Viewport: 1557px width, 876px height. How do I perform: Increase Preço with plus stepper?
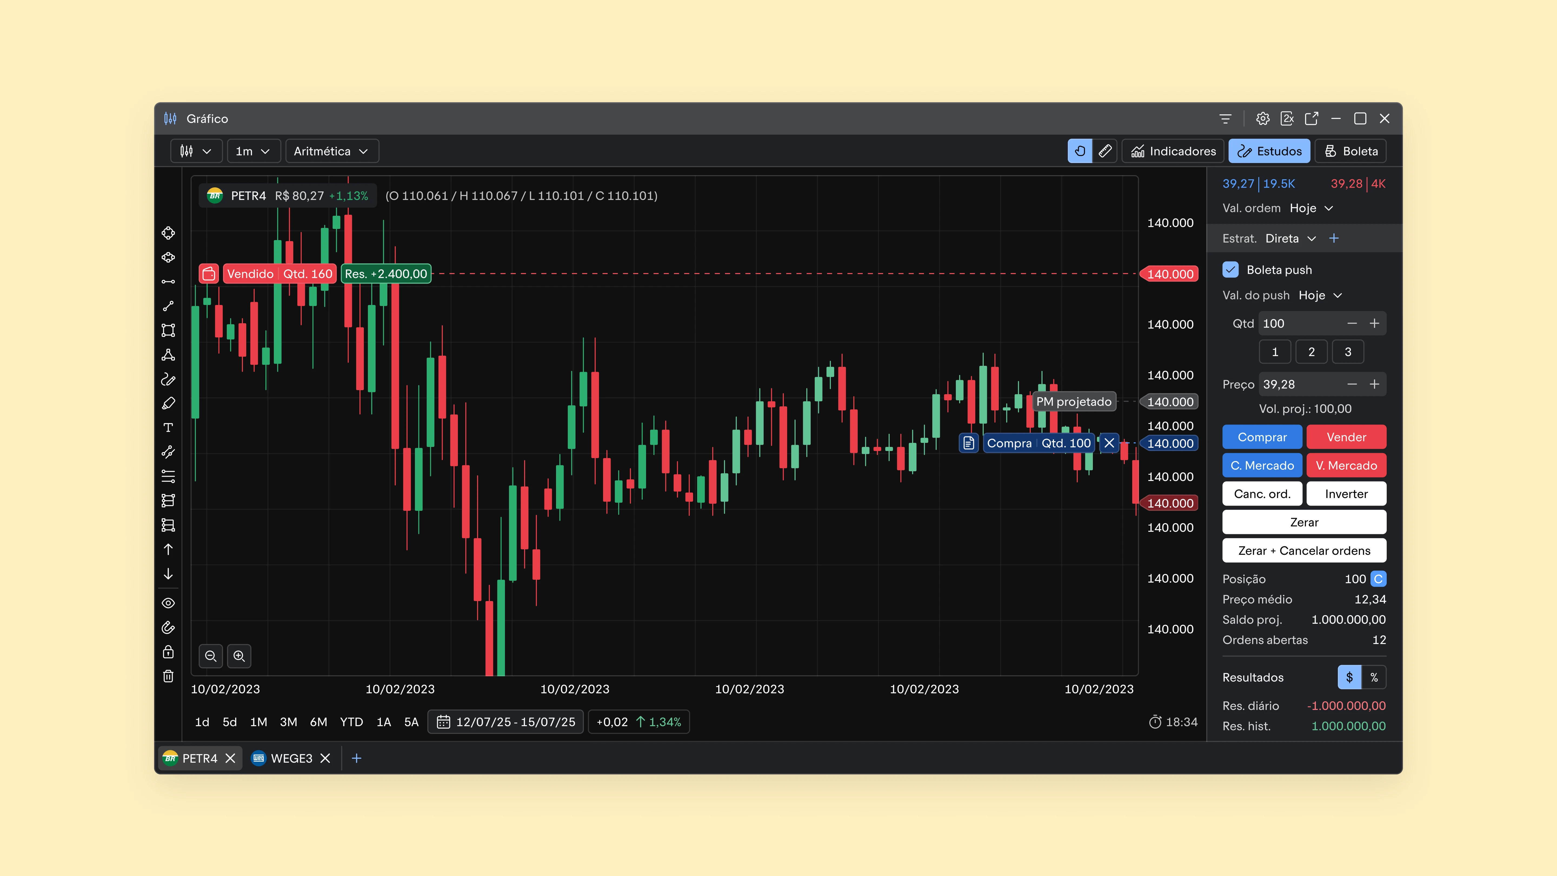click(x=1375, y=384)
